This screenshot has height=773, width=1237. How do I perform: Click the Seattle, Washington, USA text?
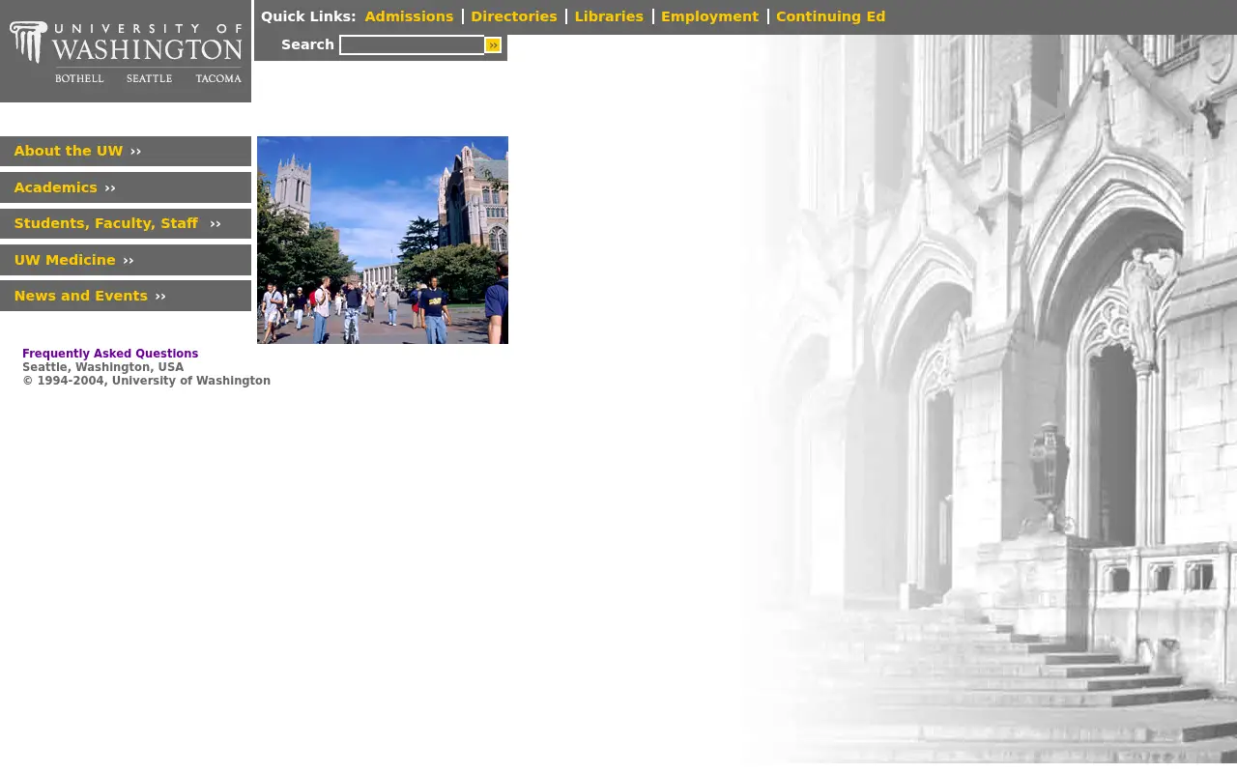[x=103, y=367]
